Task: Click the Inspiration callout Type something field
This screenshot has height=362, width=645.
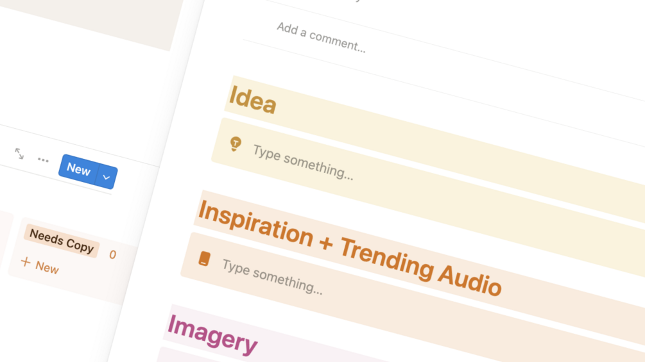Action: (272, 277)
